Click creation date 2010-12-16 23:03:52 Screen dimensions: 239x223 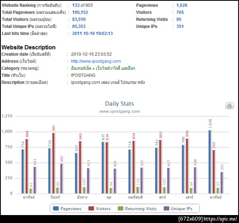[x=91, y=54]
